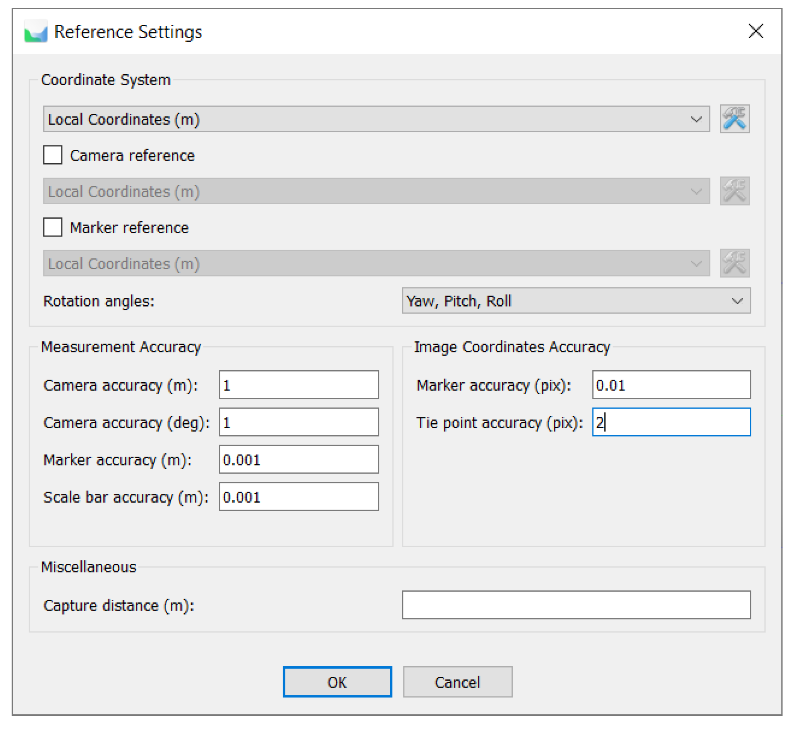The image size is (793, 729).
Task: Click the Camera accuracy (deg) field
Action: click(x=299, y=422)
